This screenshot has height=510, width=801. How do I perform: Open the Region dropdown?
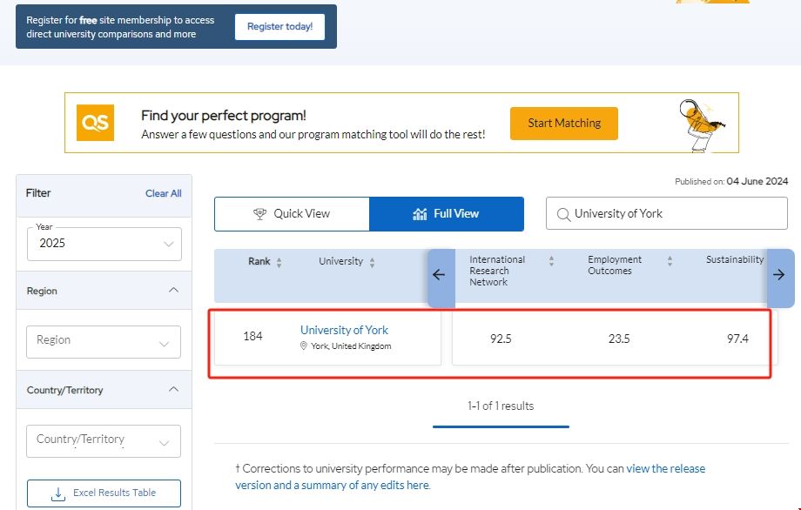click(x=104, y=341)
